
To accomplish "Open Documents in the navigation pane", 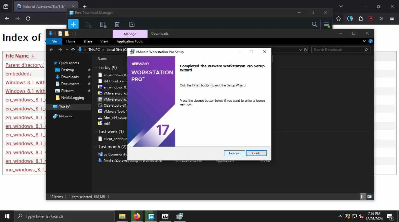I will pyautogui.click(x=70, y=84).
